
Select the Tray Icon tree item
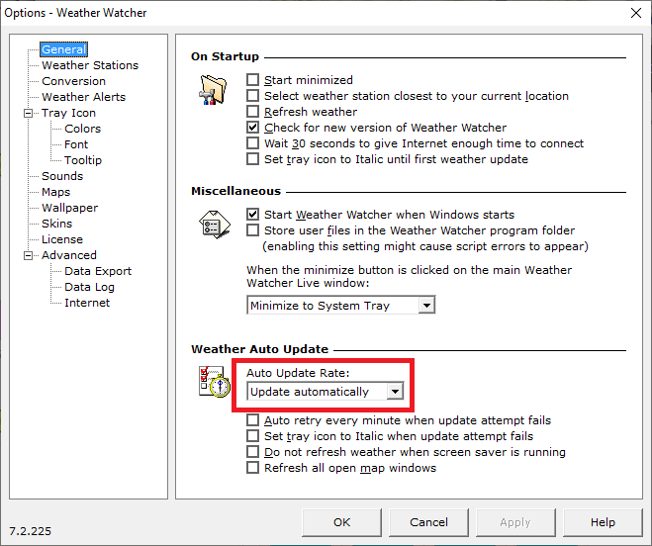pos(68,113)
